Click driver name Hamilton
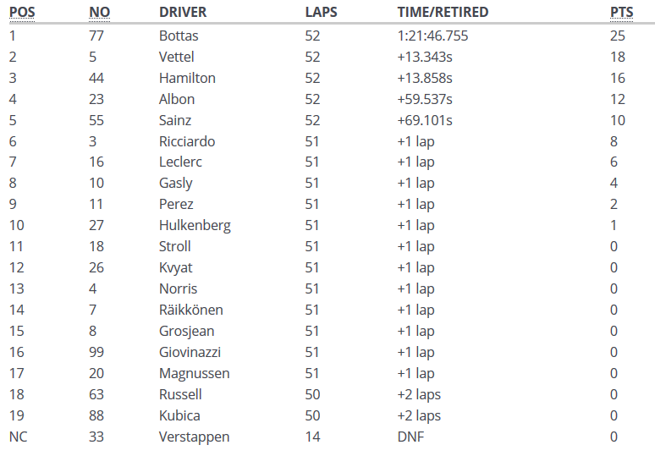655x467 pixels. tap(187, 78)
